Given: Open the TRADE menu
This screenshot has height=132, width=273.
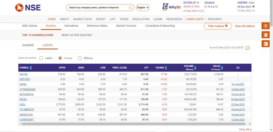Looking at the screenshot, I should (124, 19).
